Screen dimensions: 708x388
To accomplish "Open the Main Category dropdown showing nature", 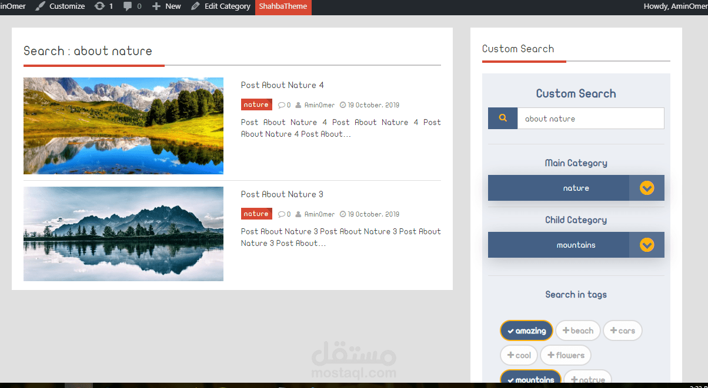I will point(576,188).
